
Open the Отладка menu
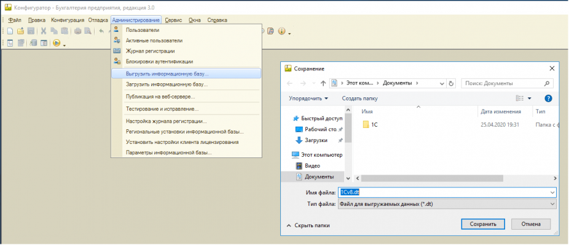point(98,20)
